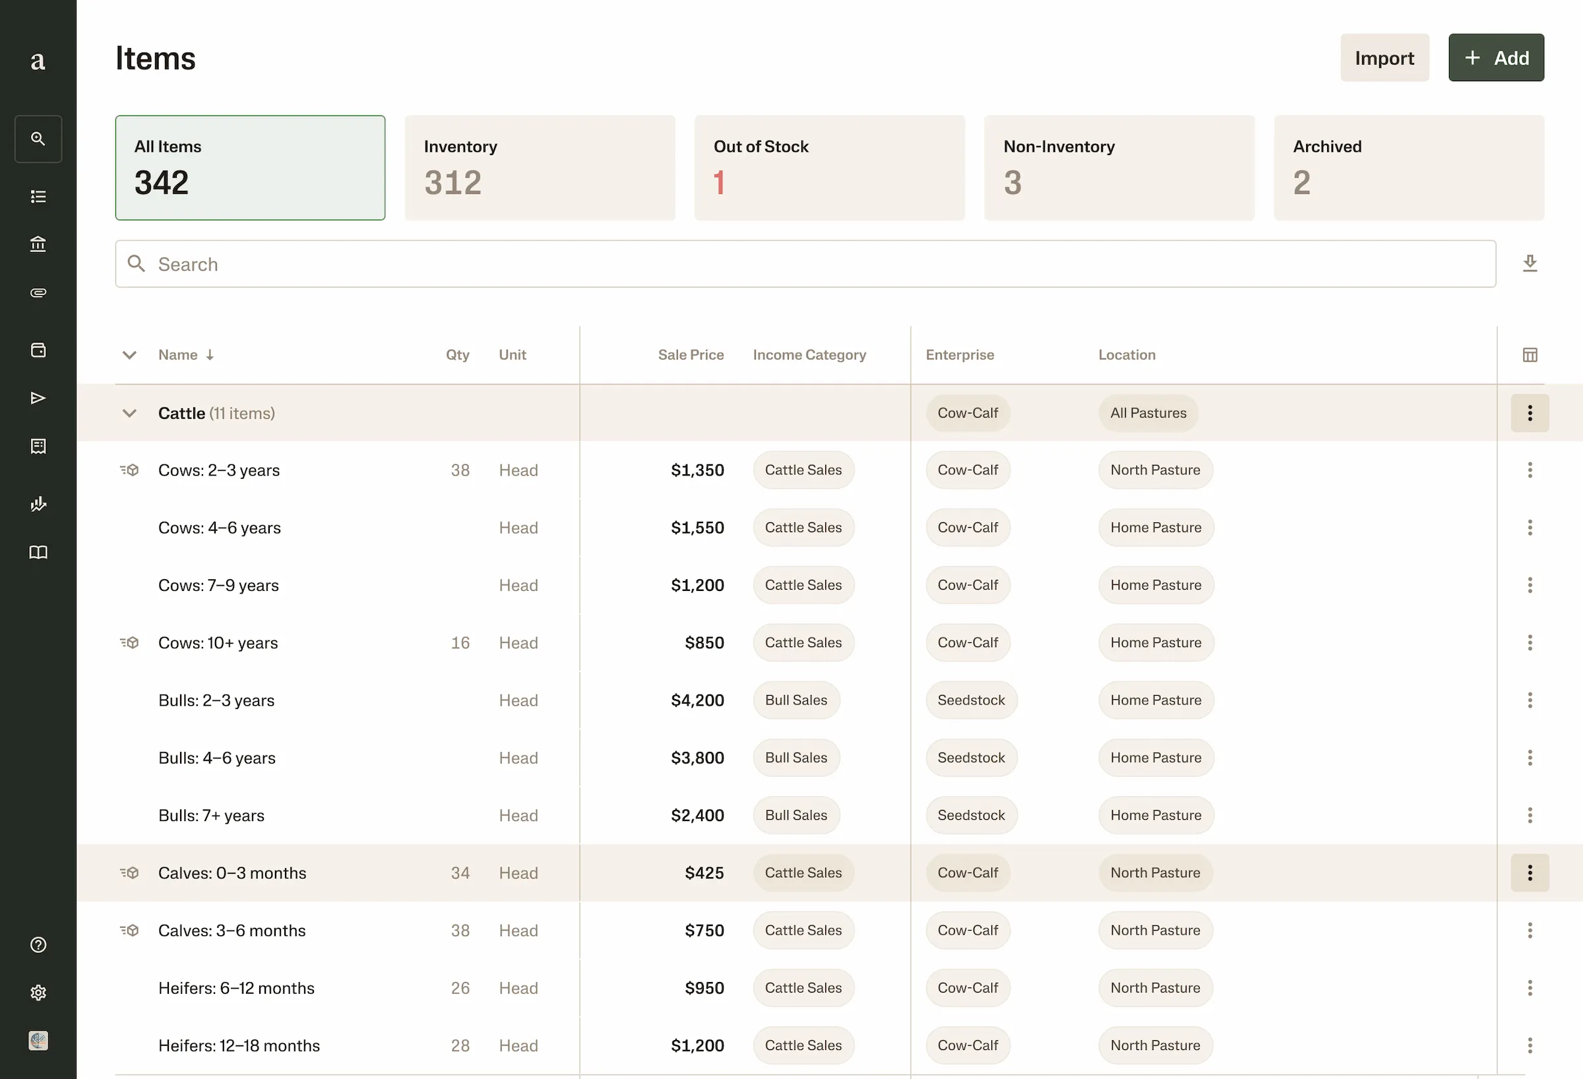The image size is (1583, 1079).
Task: Open the three-dot menu for Calves: 0–3 months
Action: 1530,873
